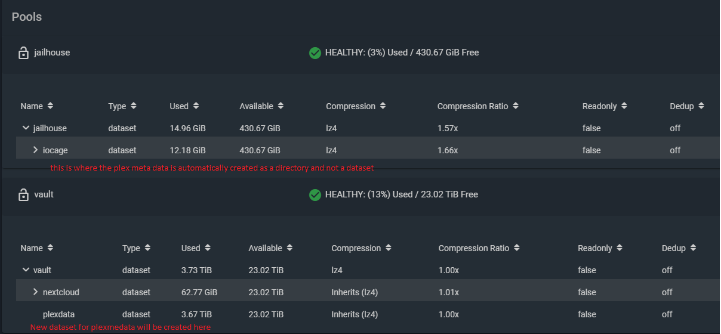The height and width of the screenshot is (334, 721).
Task: Click the Pools heading
Action: 27,17
